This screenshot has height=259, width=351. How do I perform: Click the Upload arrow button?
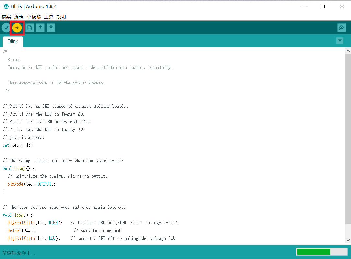pyautogui.click(x=17, y=28)
